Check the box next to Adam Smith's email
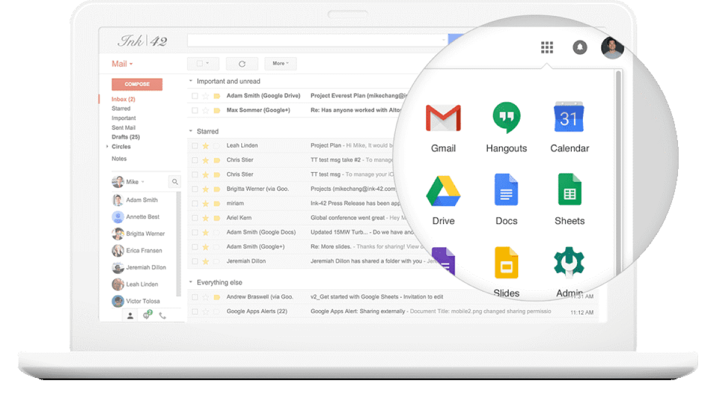This screenshot has height=398, width=713. pos(196,95)
